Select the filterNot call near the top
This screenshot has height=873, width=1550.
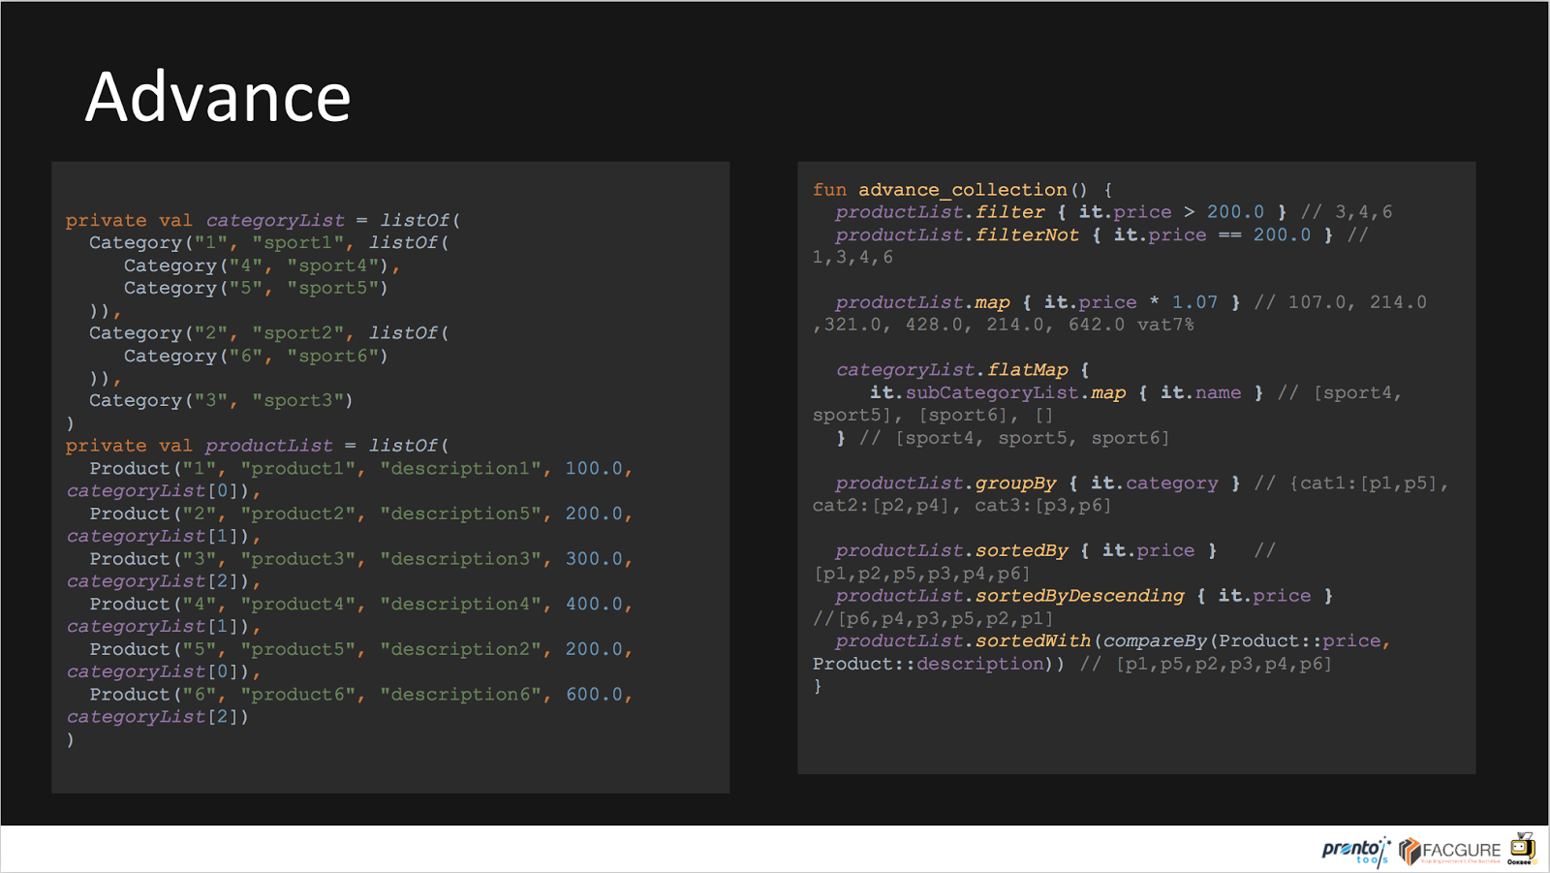[1029, 234]
